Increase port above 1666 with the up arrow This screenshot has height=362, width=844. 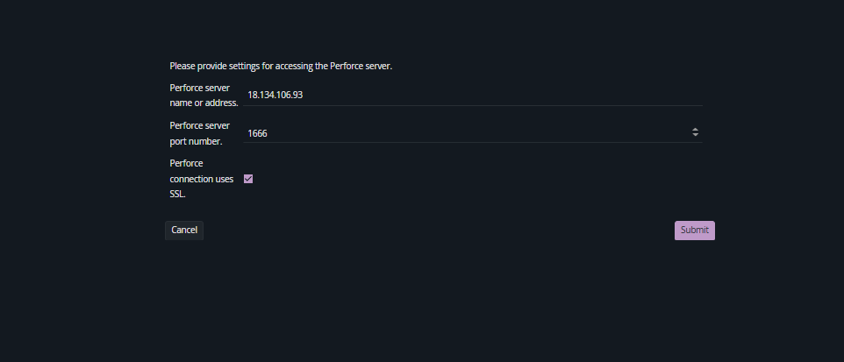(x=696, y=130)
